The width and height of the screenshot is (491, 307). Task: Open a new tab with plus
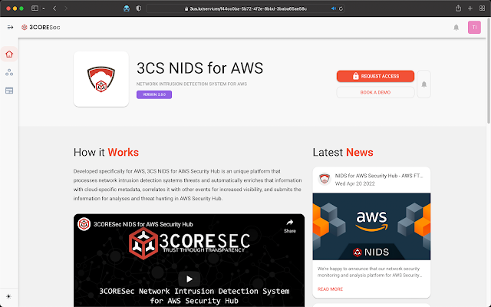[x=470, y=8]
